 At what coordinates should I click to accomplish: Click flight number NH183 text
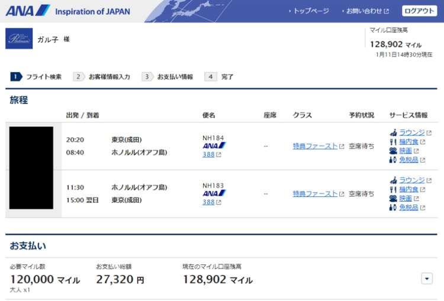coord(213,185)
